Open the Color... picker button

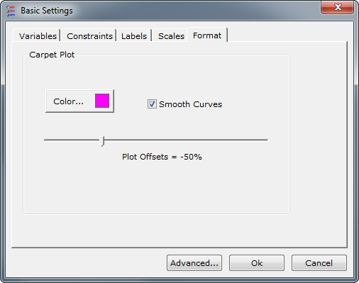point(79,101)
